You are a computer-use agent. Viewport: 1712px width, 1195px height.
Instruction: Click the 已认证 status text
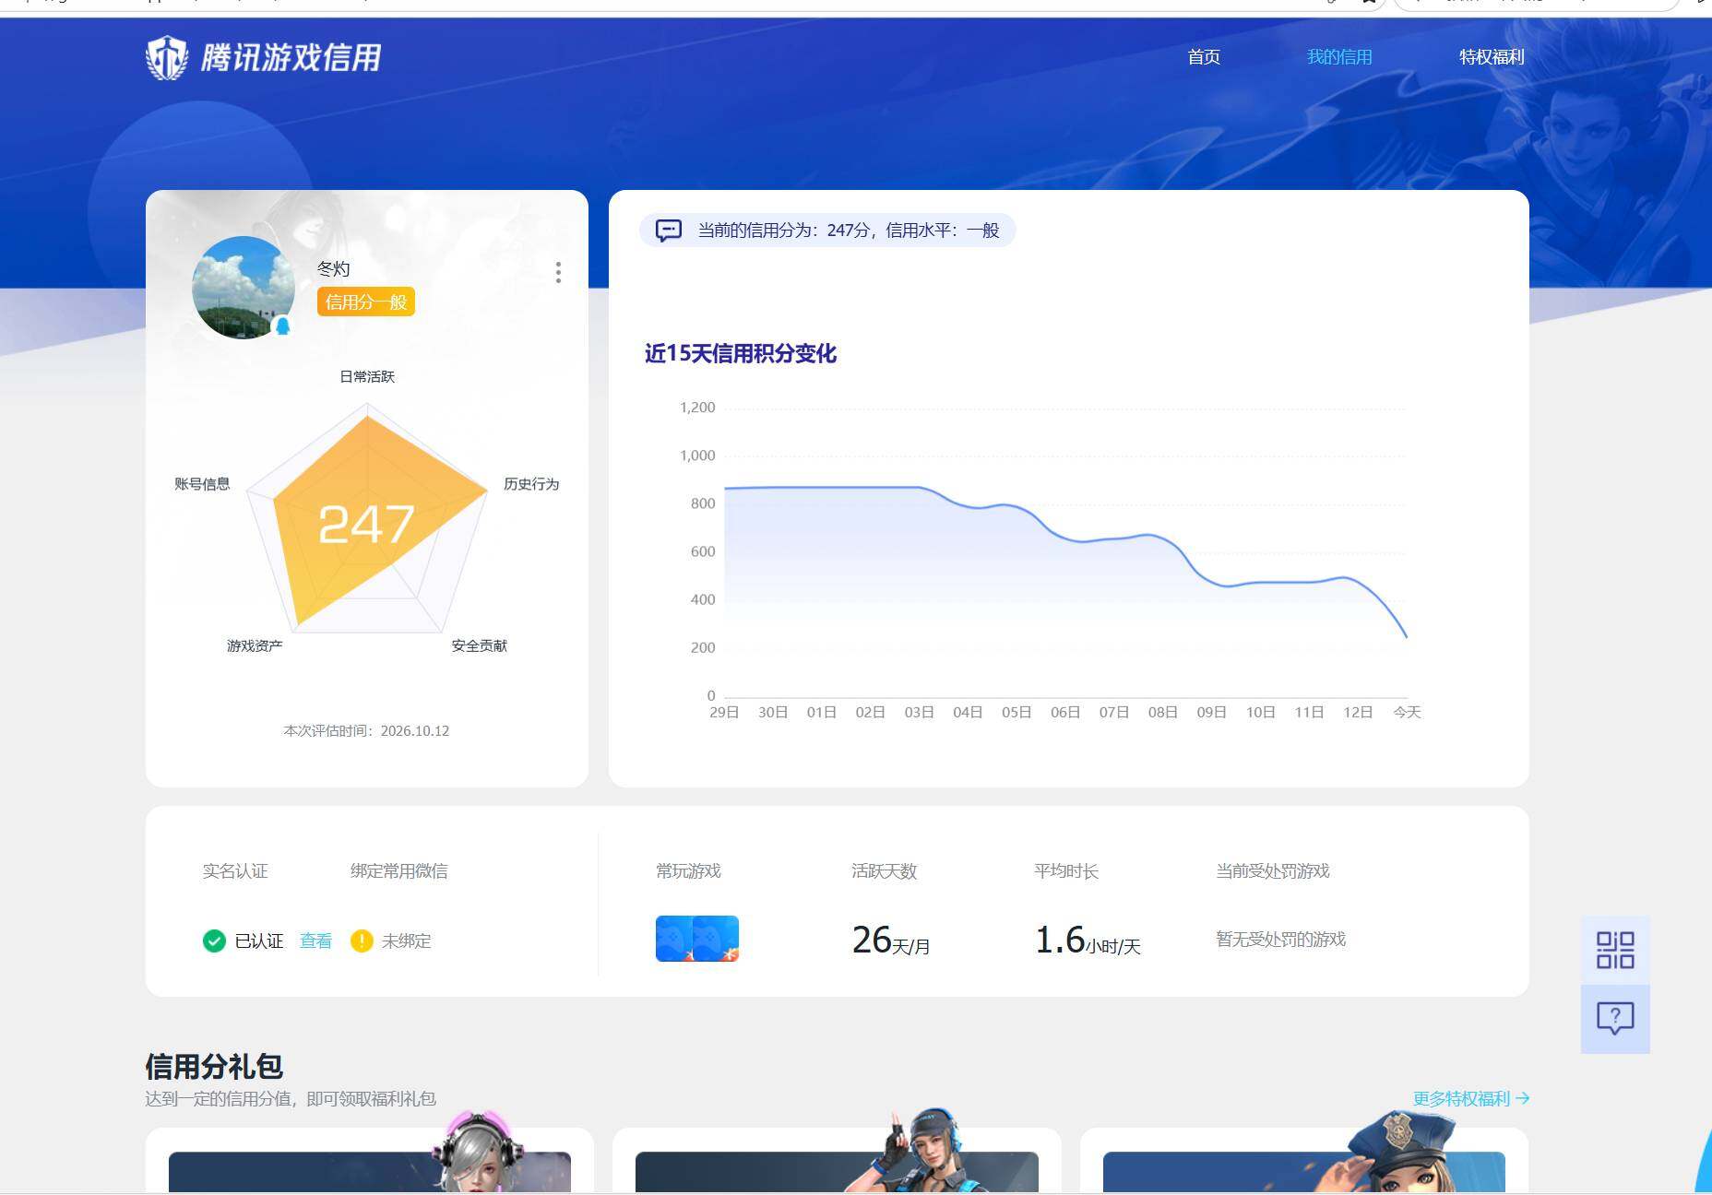pyautogui.click(x=259, y=941)
